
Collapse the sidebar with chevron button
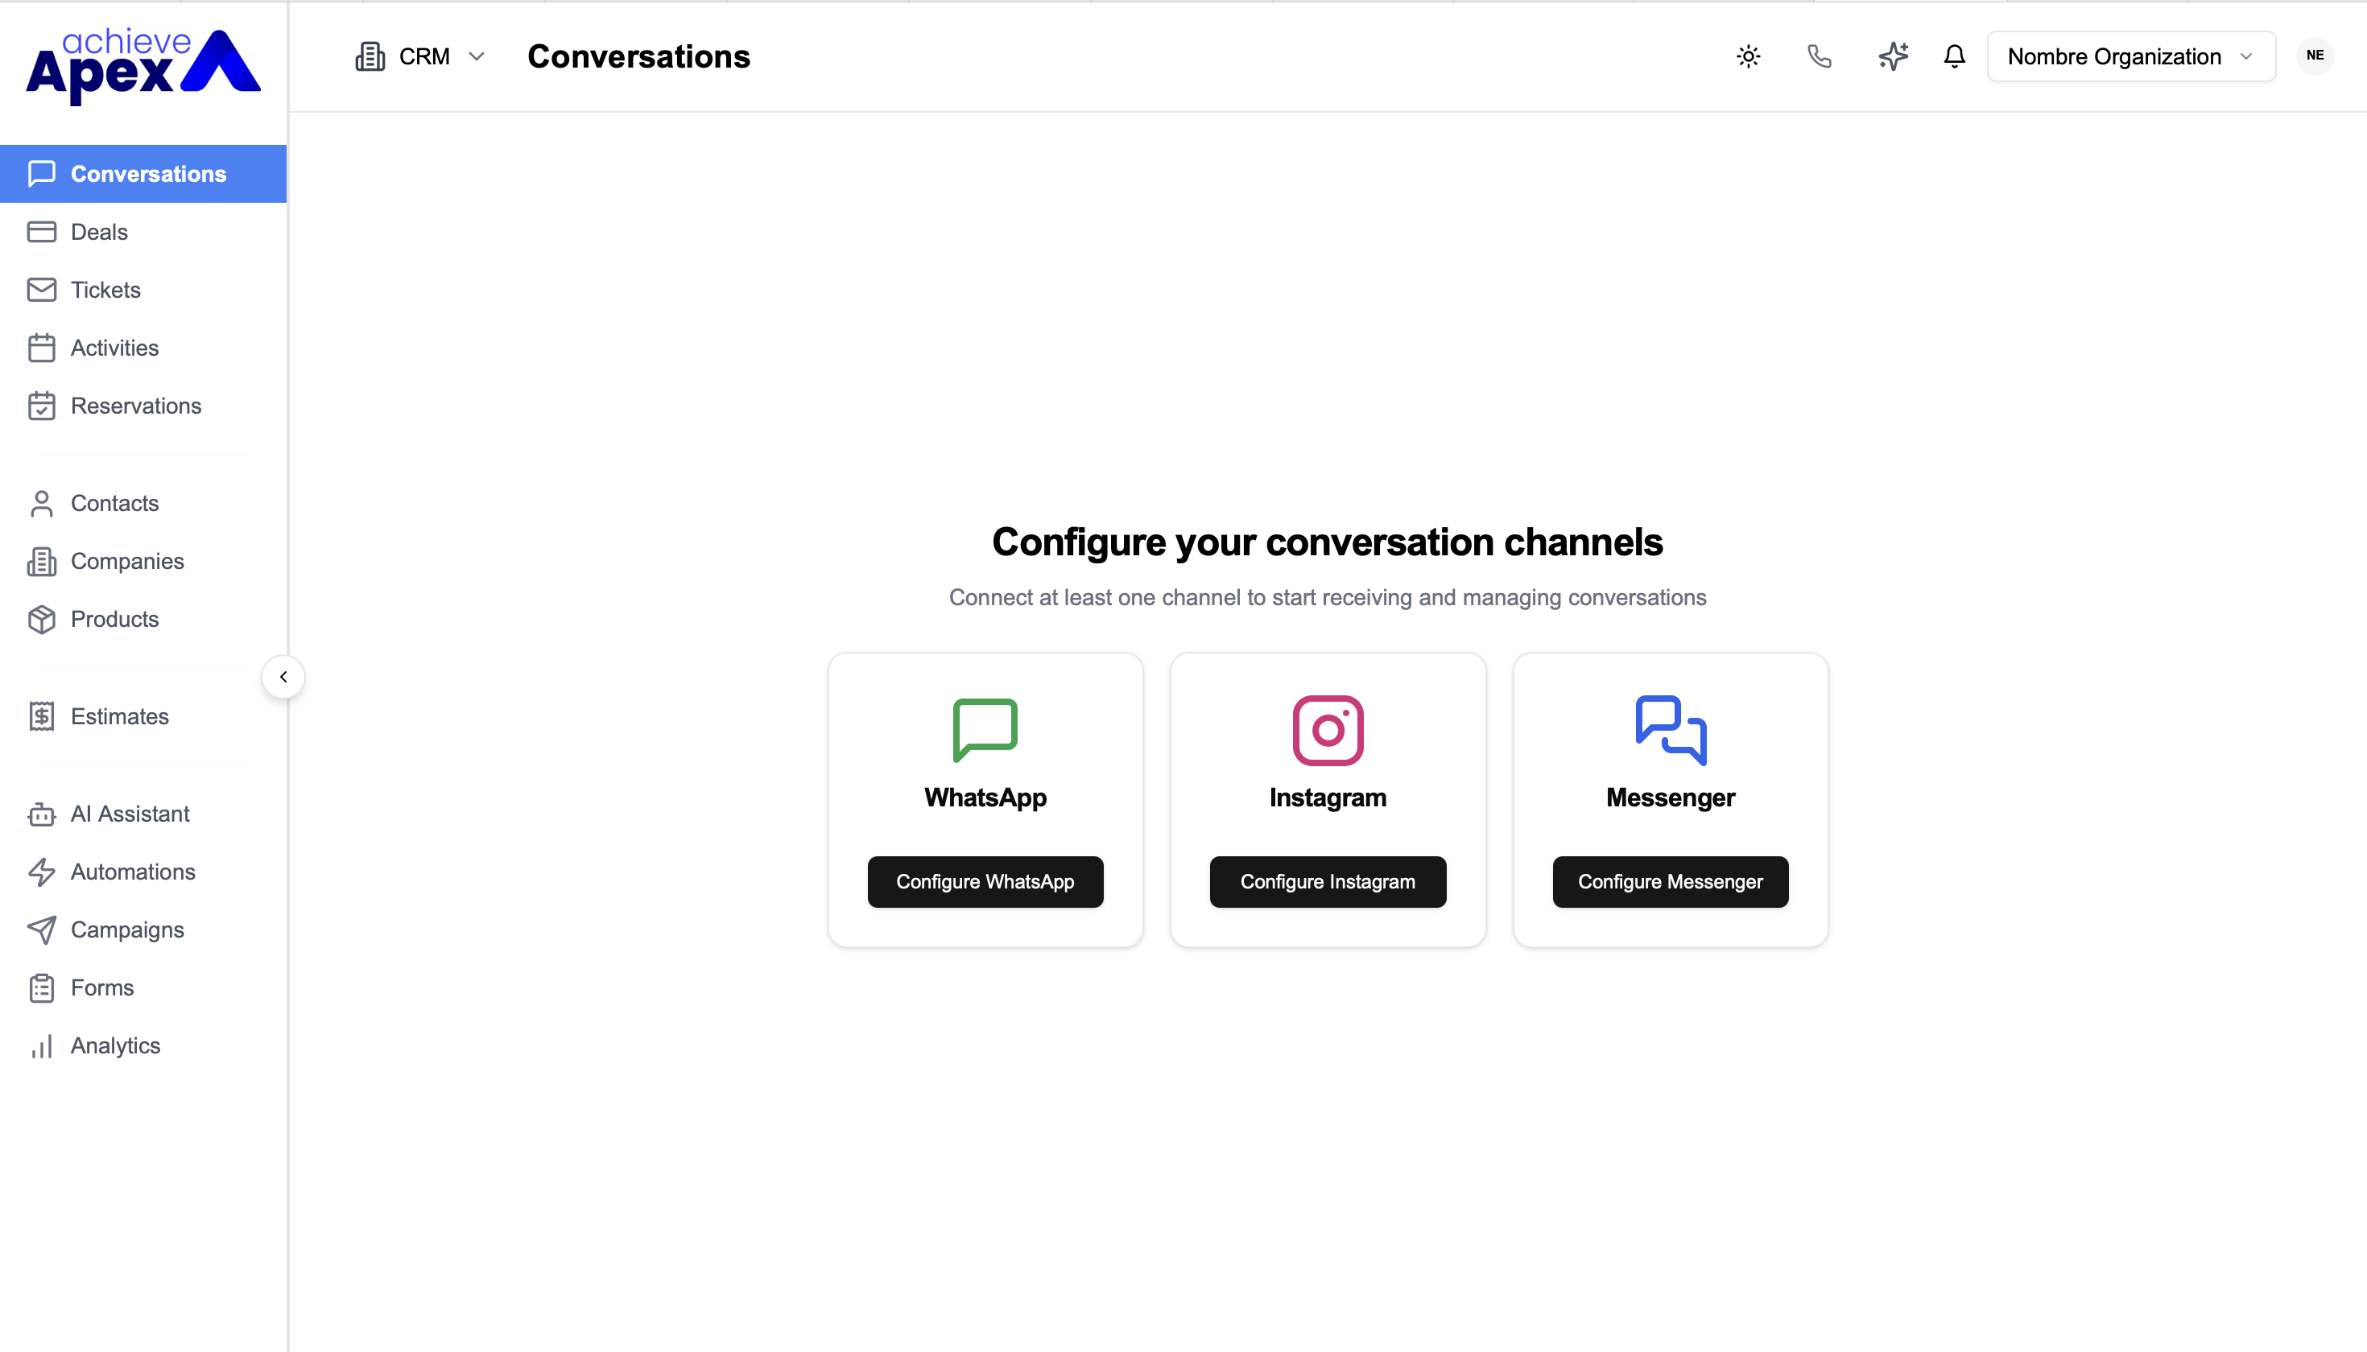tap(283, 677)
